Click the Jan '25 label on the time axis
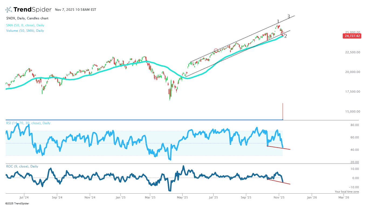367x206 pixels. 120,197
